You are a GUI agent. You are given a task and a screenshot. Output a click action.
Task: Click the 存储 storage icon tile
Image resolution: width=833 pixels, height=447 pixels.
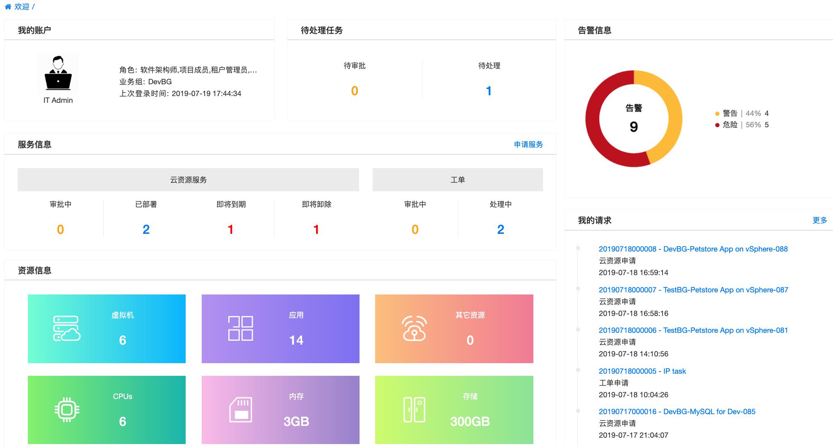tap(415, 409)
